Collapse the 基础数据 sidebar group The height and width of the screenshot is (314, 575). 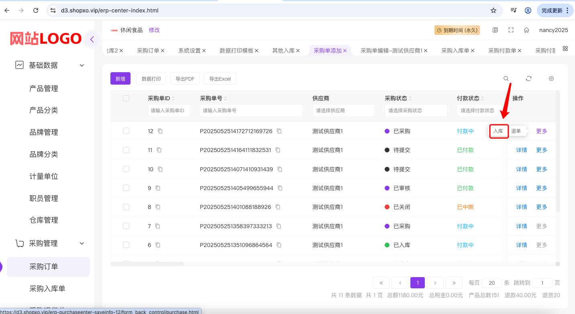pos(82,65)
